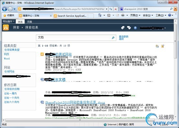179x128 pixels.
Task: Click the IE back navigation button
Action: point(5,9)
